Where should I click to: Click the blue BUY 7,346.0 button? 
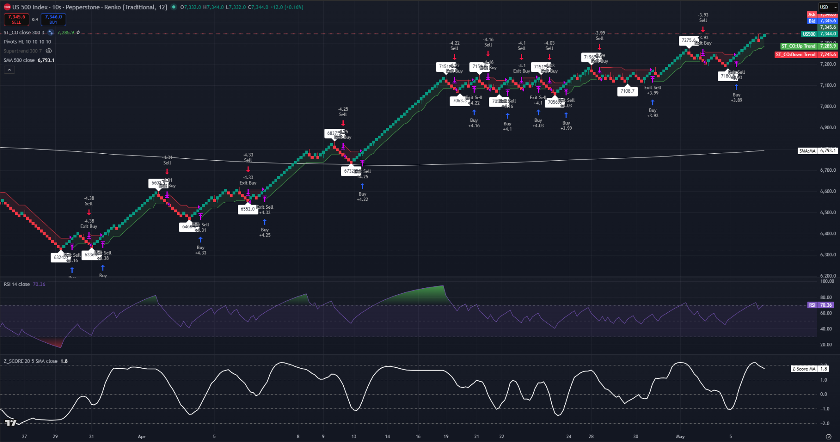pyautogui.click(x=53, y=19)
